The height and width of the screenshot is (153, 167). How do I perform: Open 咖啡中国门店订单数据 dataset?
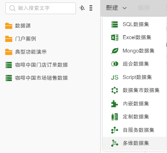37,65
